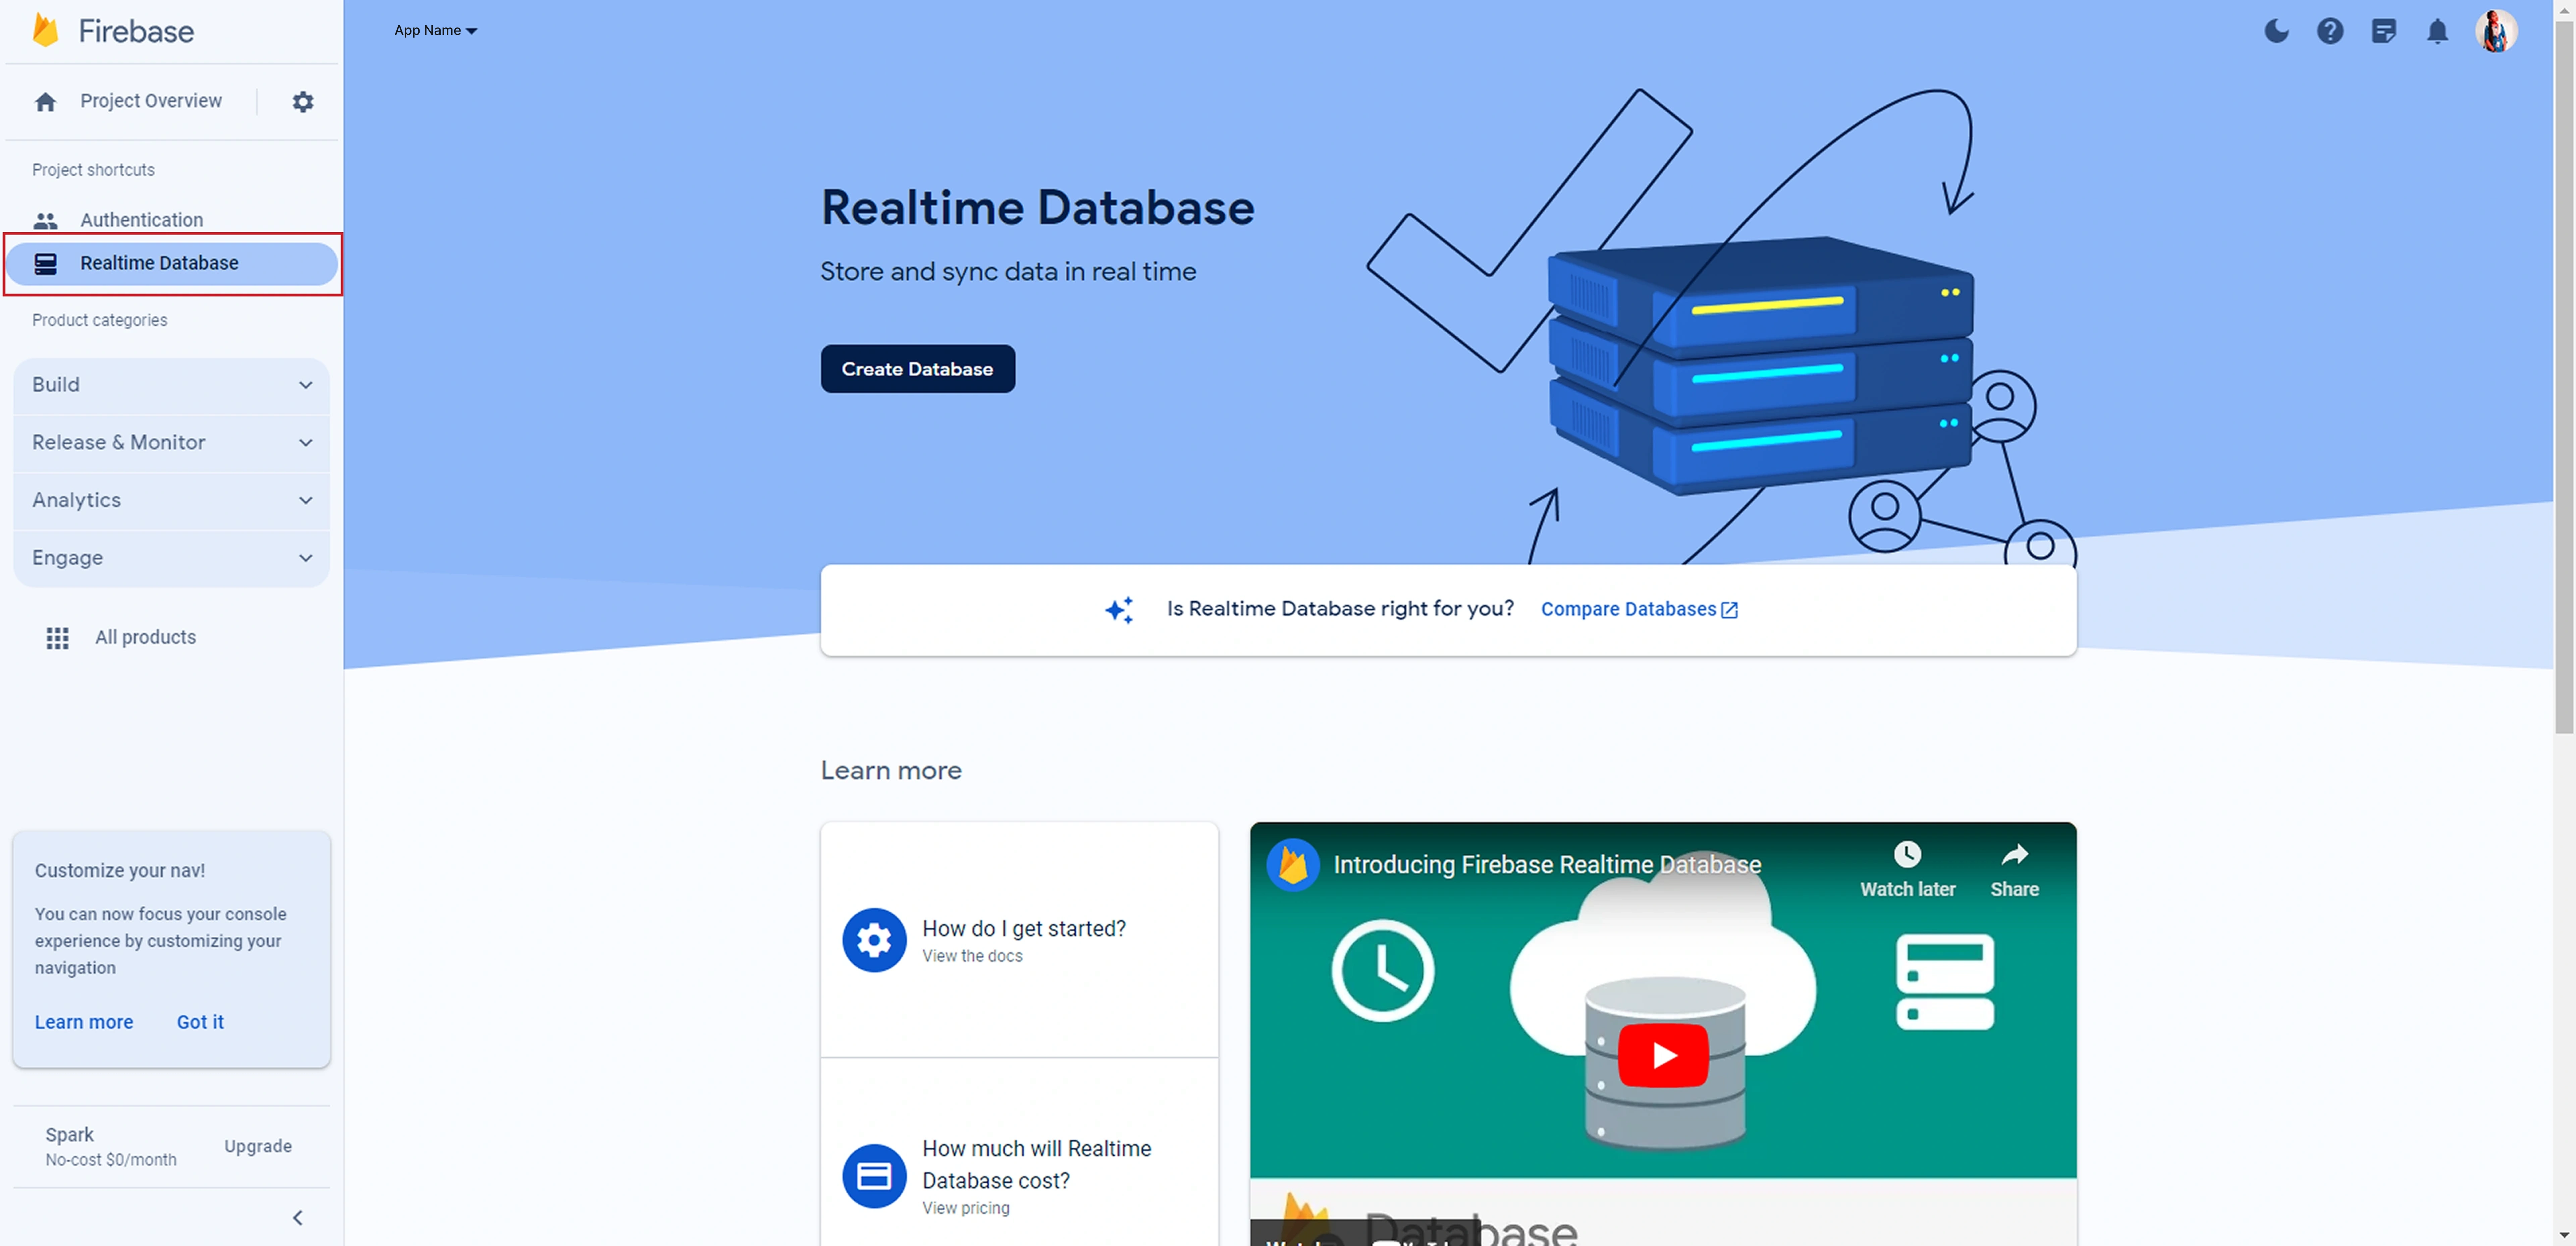Image resolution: width=2576 pixels, height=1246 pixels.
Task: Click the Firebase flame logo
Action: tap(45, 30)
